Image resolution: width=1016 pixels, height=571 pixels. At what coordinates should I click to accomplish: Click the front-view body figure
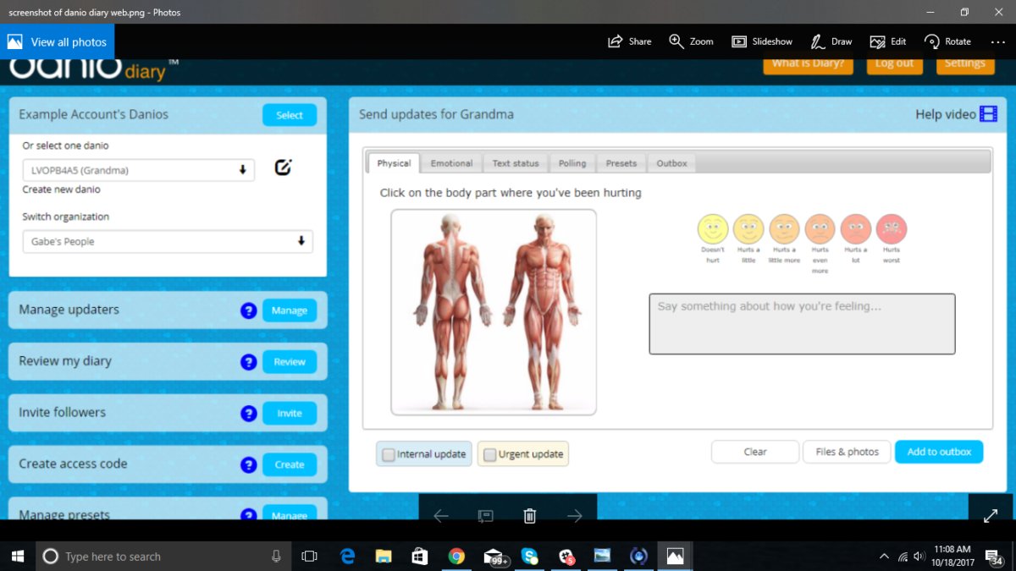pyautogui.click(x=543, y=312)
